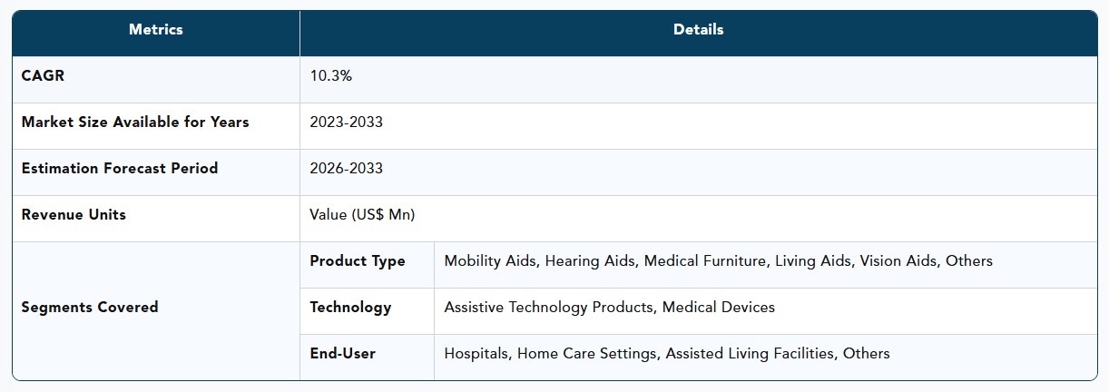
Task: Click the Details column header
Action: pos(698,30)
